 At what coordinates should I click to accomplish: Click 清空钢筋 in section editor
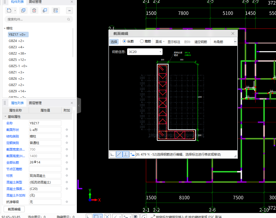tap(201, 42)
